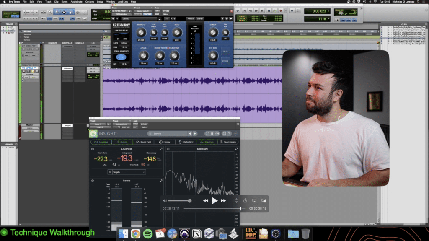Viewport: 429px width, 241px height.
Task: Open Insight help question mark icon
Action: 229,133
